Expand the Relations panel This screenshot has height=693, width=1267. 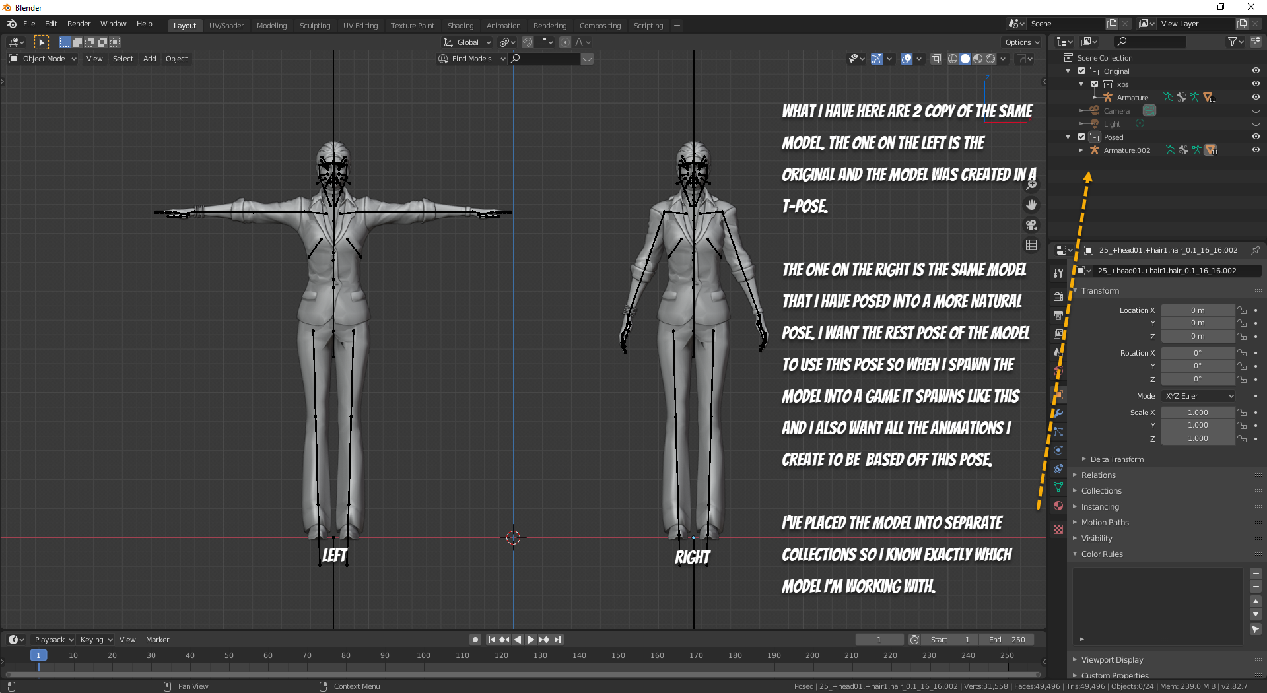click(x=1098, y=475)
